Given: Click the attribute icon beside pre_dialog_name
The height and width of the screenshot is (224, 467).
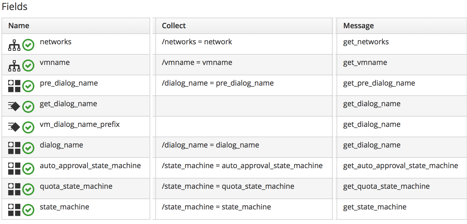Looking at the screenshot, I should click(14, 86).
